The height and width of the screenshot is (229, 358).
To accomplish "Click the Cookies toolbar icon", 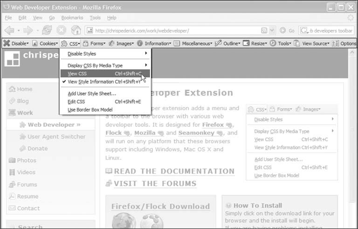I will coord(34,43).
